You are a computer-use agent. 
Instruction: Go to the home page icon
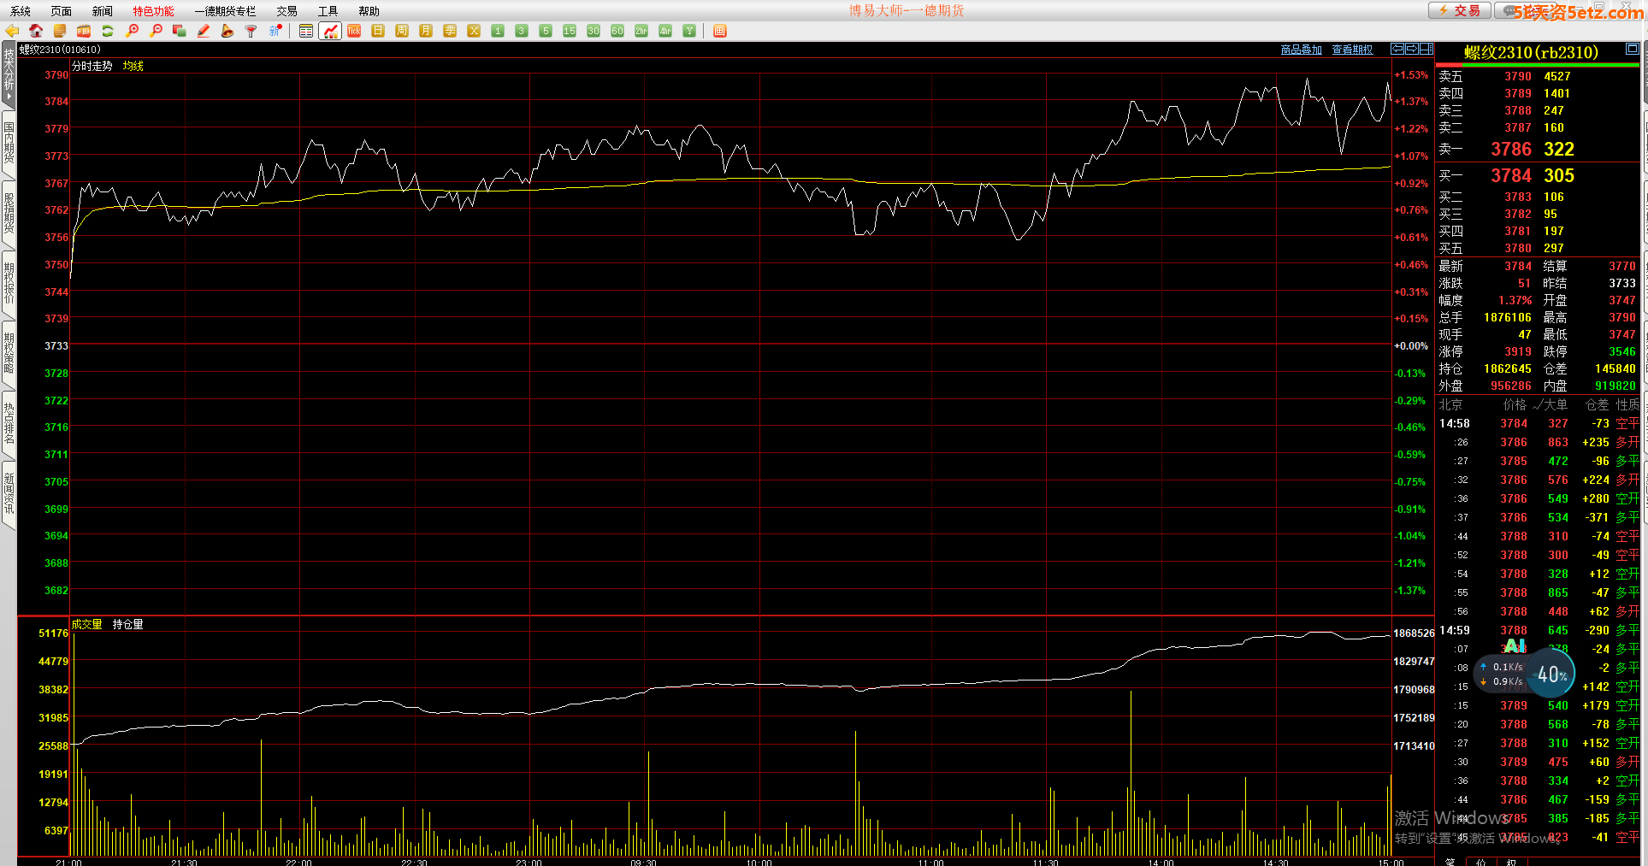point(36,31)
